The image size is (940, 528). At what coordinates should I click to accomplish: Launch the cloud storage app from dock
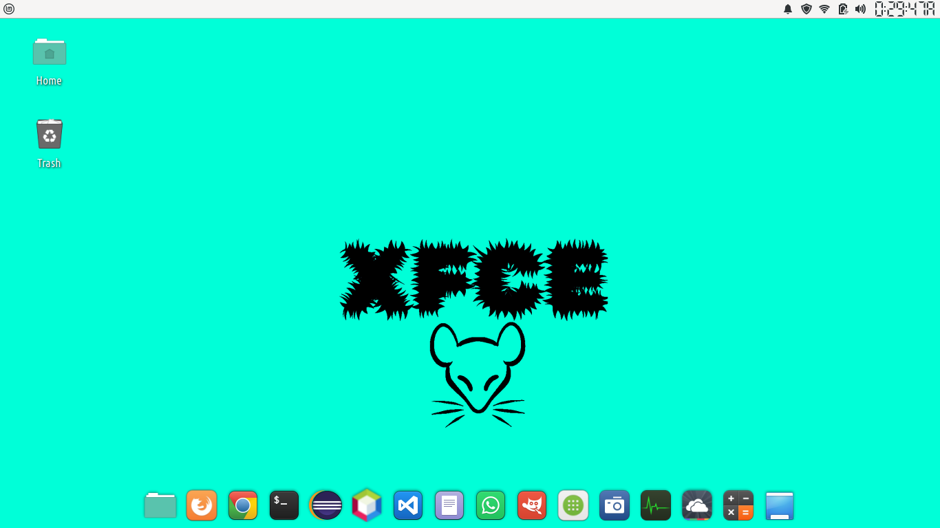click(x=697, y=505)
